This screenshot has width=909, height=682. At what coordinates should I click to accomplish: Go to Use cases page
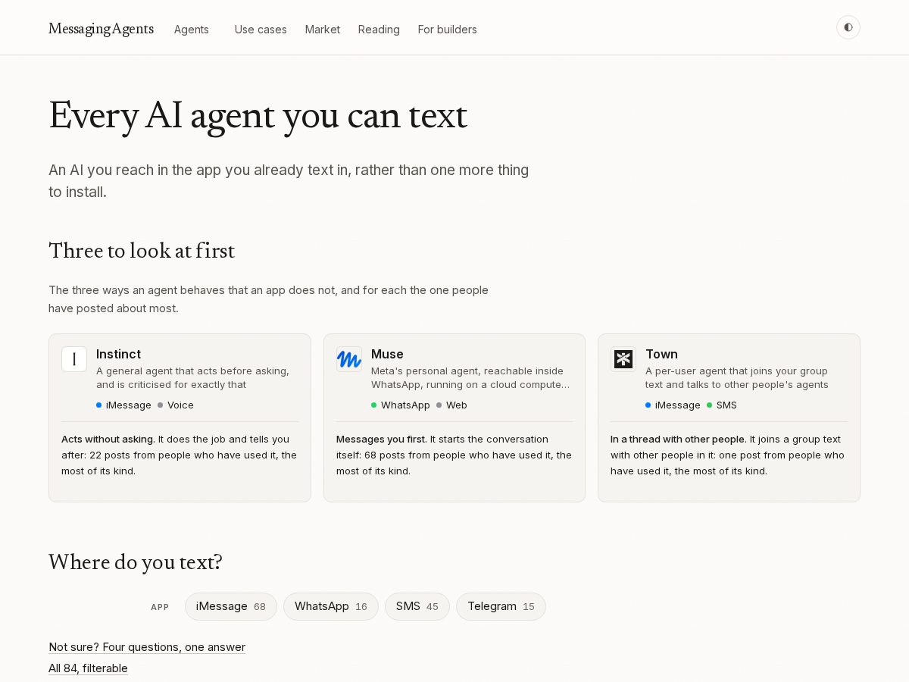coord(261,30)
